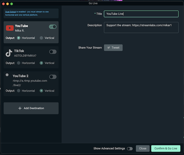Image resolution: width=184 pixels, height=155 pixels.
Task: Click the globe icon beside YouTube 2
Action: (x=7, y=75)
